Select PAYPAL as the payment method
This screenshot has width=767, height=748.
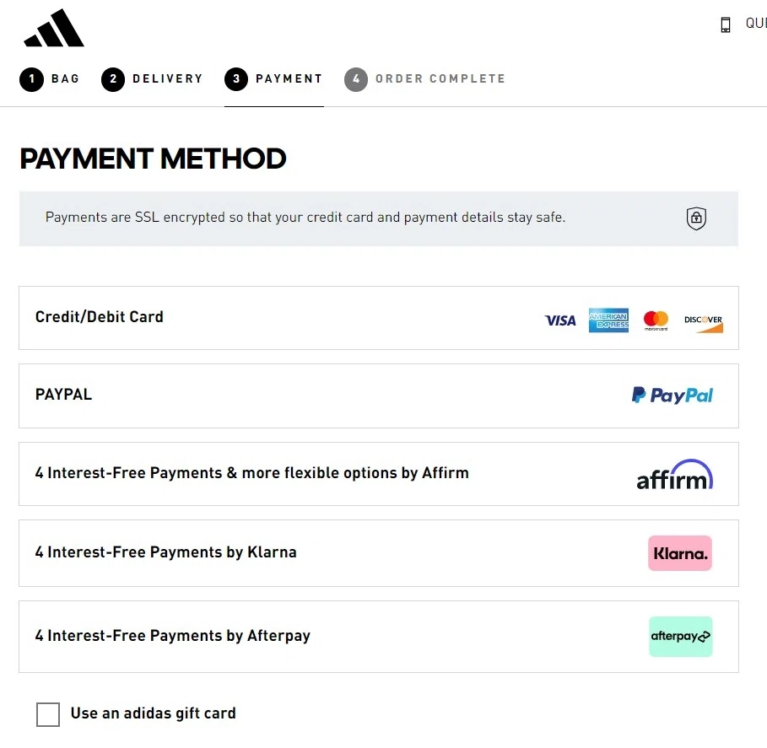tap(378, 395)
